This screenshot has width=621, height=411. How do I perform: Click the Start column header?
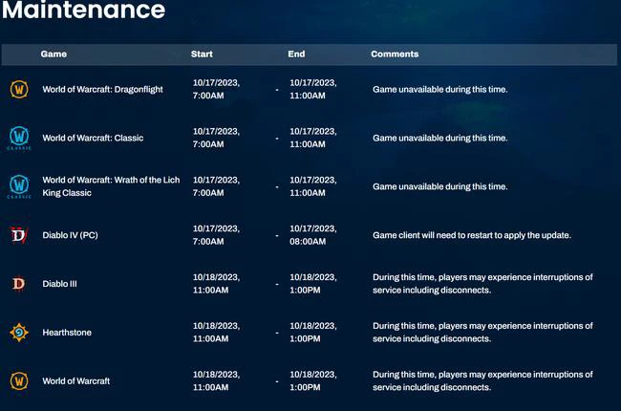coord(202,54)
